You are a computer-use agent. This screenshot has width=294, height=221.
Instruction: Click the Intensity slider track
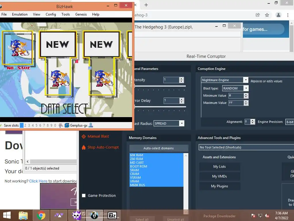click(160, 86)
